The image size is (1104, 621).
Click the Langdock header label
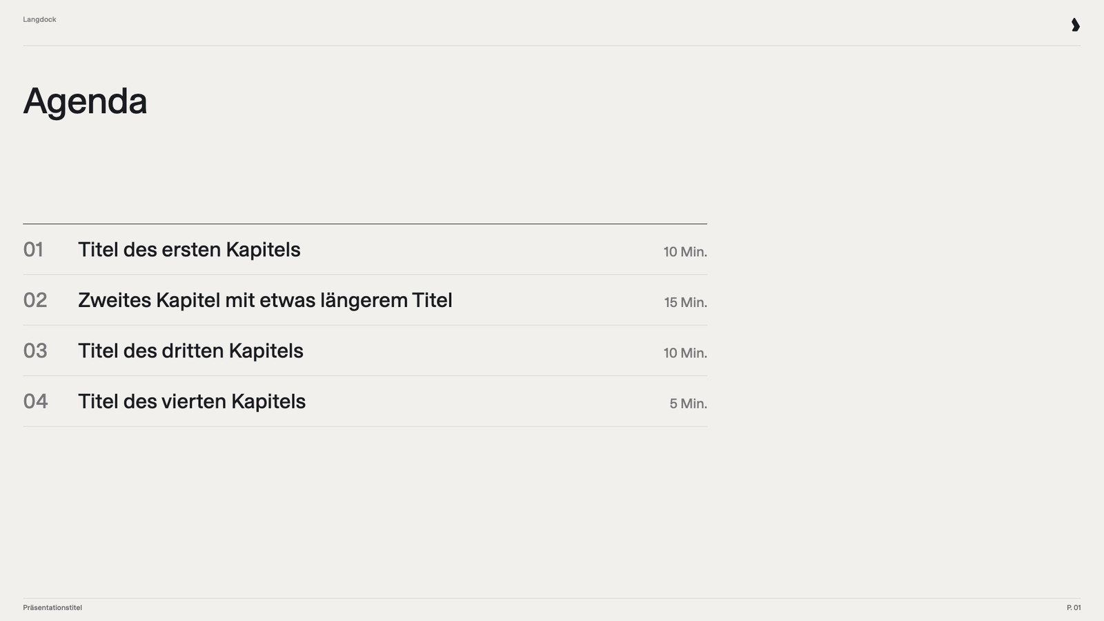[x=39, y=19]
